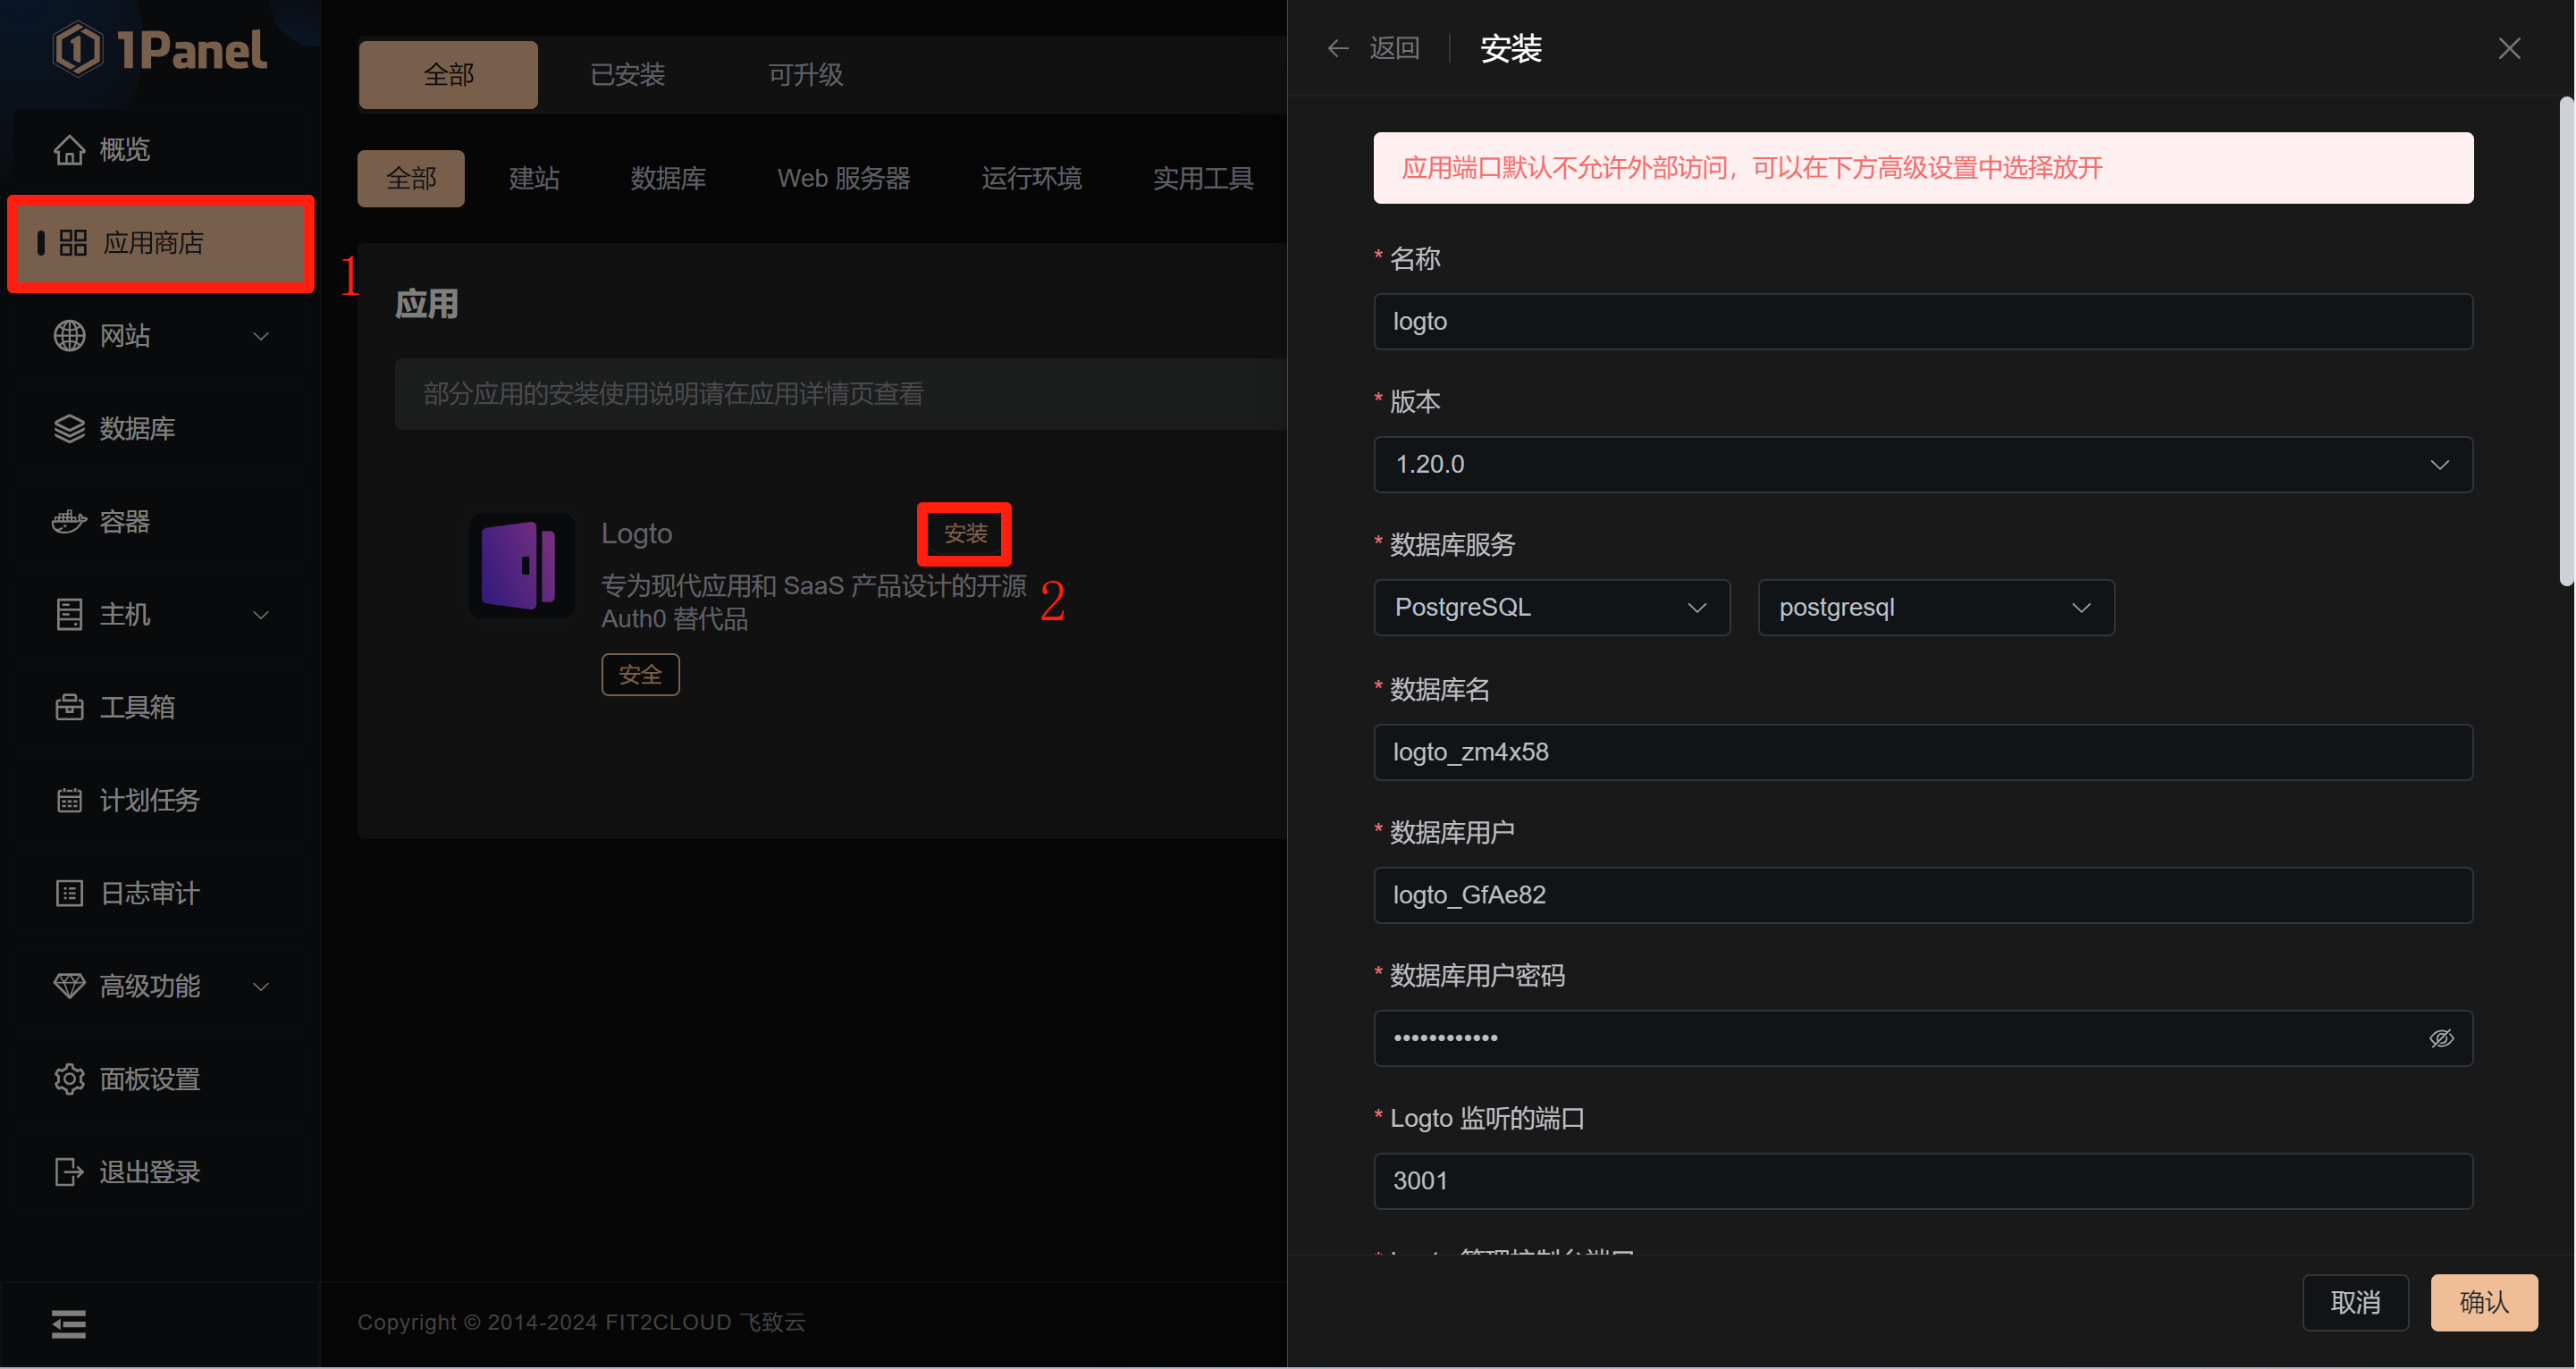This screenshot has width=2576, height=1369.
Task: Click the 计划任务 calendar icon
Action: [x=69, y=801]
